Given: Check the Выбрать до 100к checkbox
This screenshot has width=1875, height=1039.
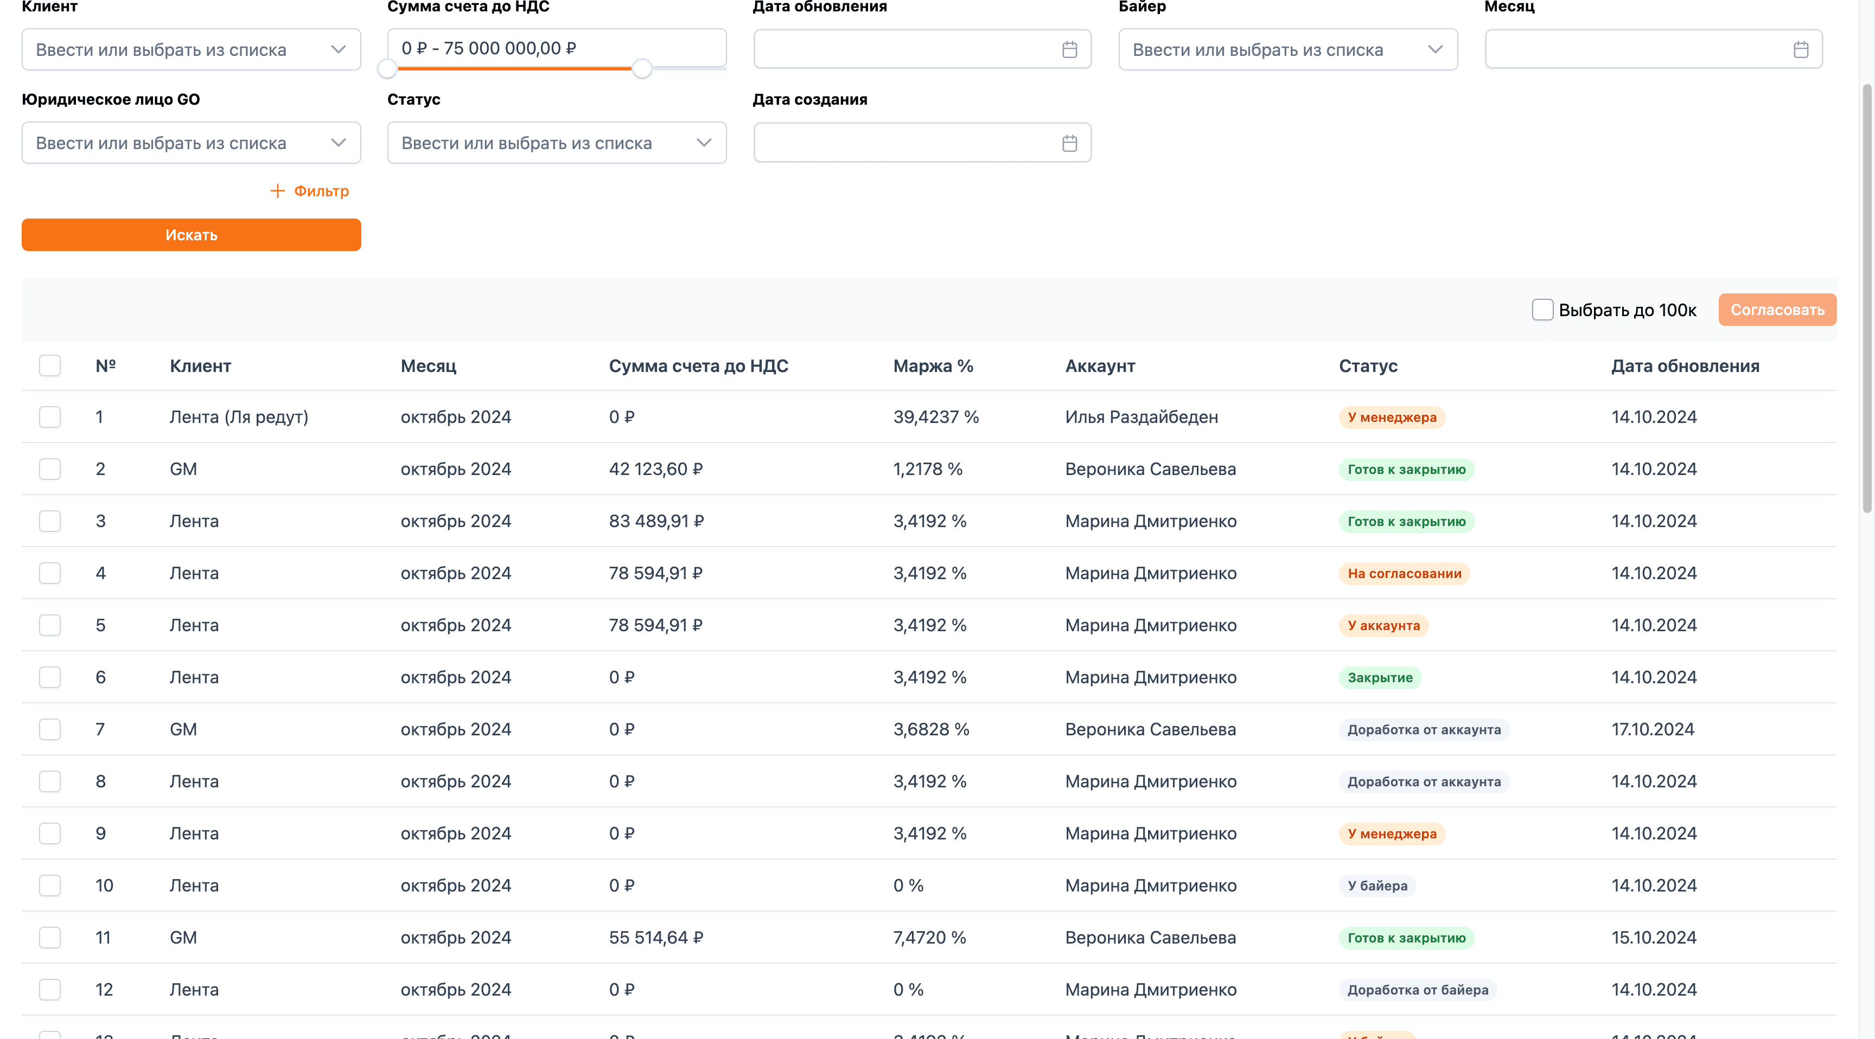Looking at the screenshot, I should 1542,310.
